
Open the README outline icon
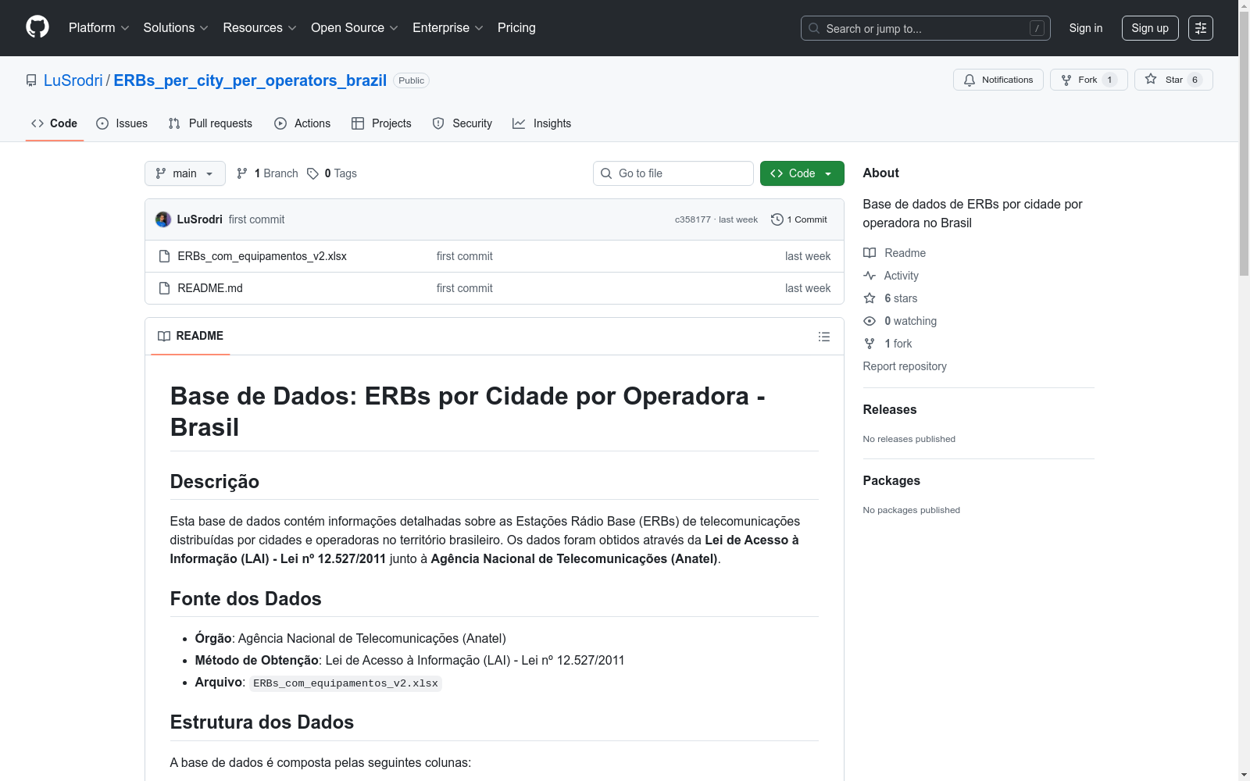click(x=824, y=337)
